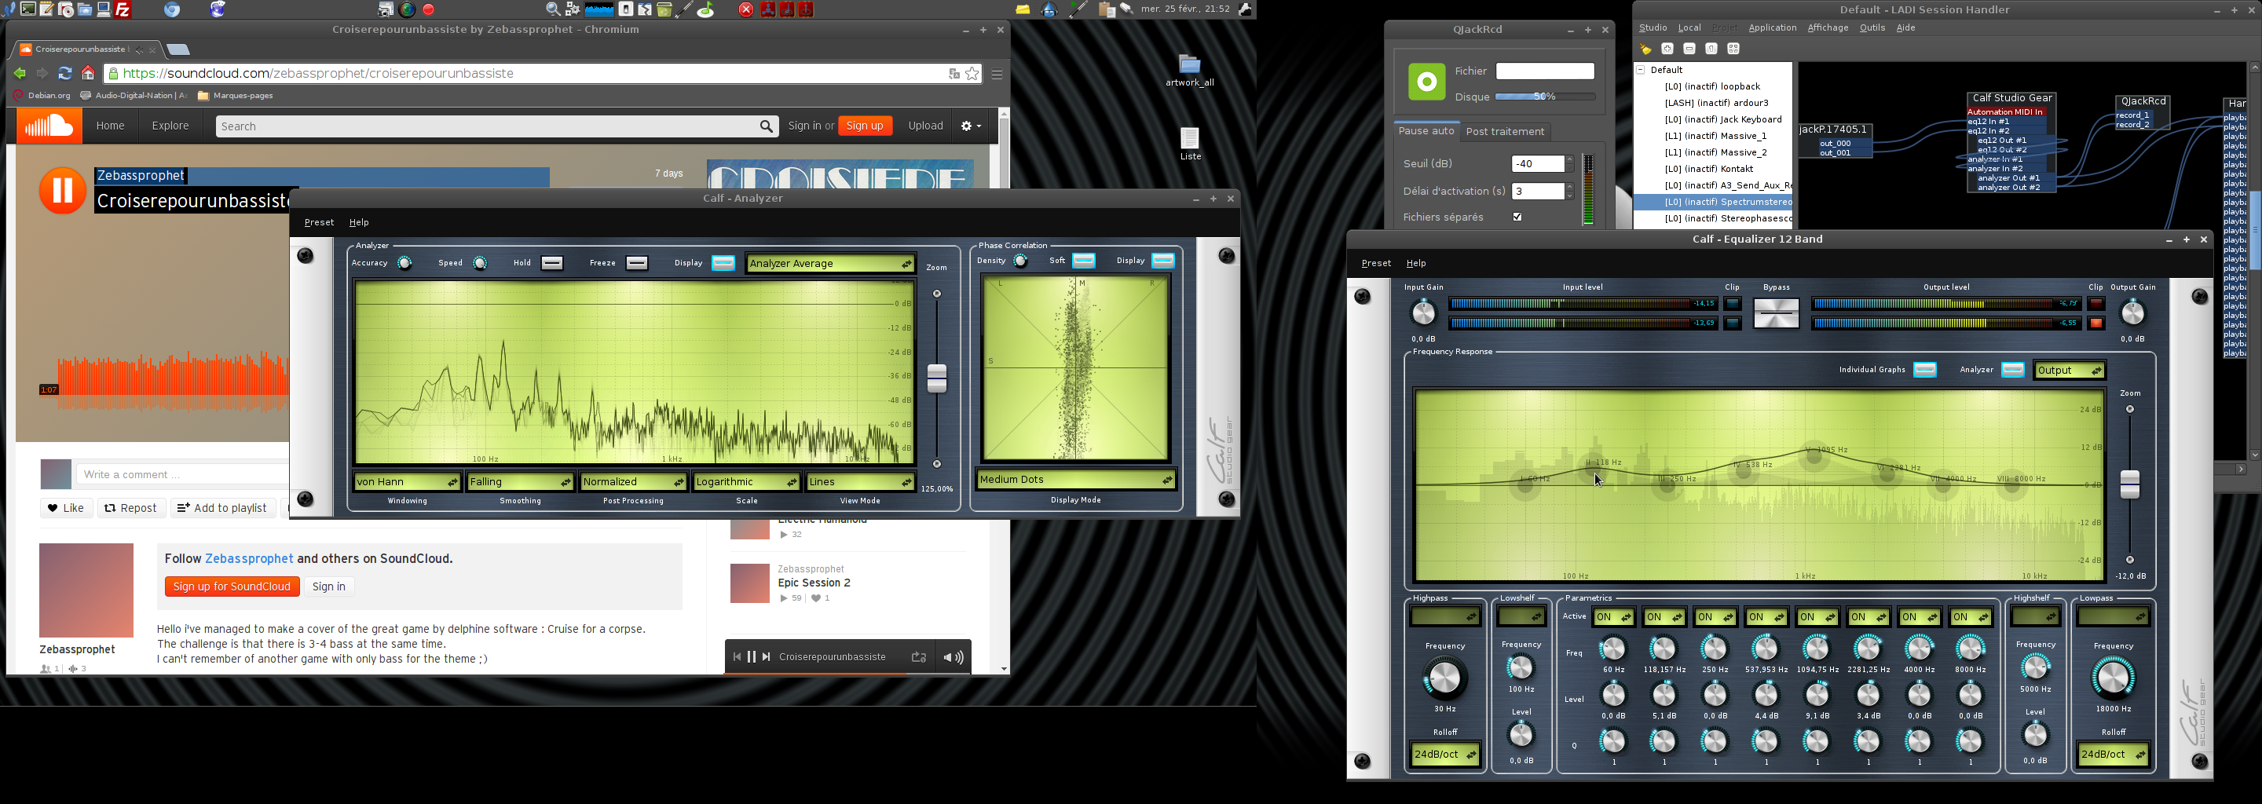Open the Lines view mode dropdown
Screen dimensions: 2262x804
click(861, 482)
